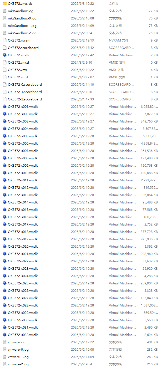
Task: Select file name OK3572-s004.vmdk
Action: click(x=23, y=129)
